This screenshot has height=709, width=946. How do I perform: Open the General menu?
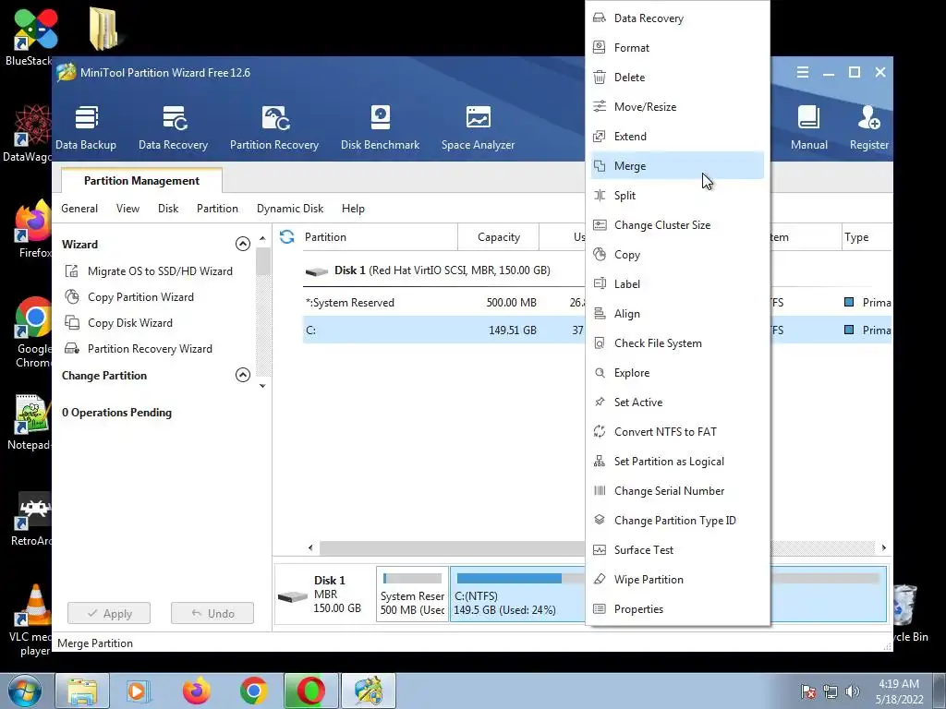[79, 209]
